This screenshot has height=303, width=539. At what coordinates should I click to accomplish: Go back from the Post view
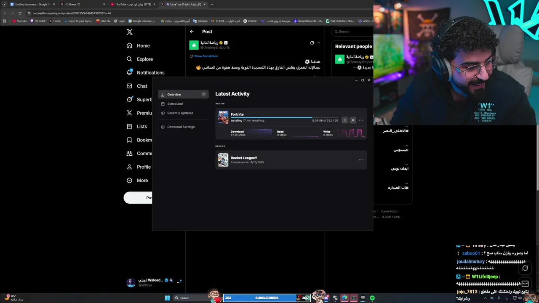[x=192, y=32]
